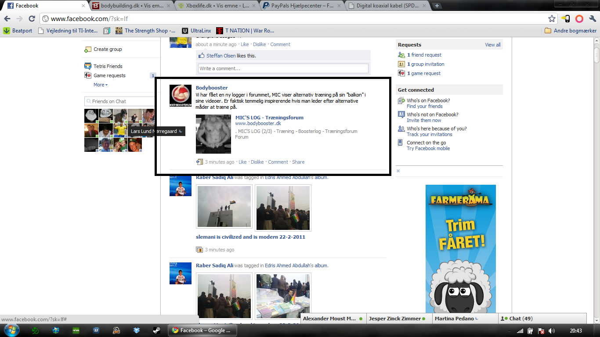
Task: Click the volume icon in system tray
Action: [552, 331]
